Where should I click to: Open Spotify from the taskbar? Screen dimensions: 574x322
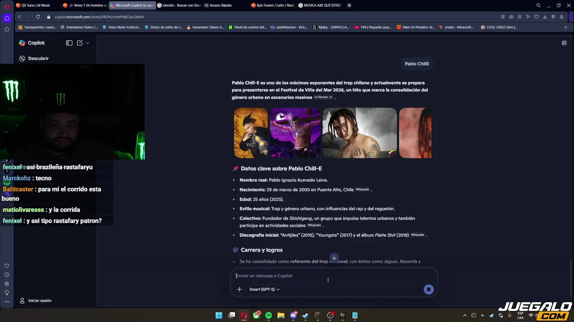[x=269, y=315]
